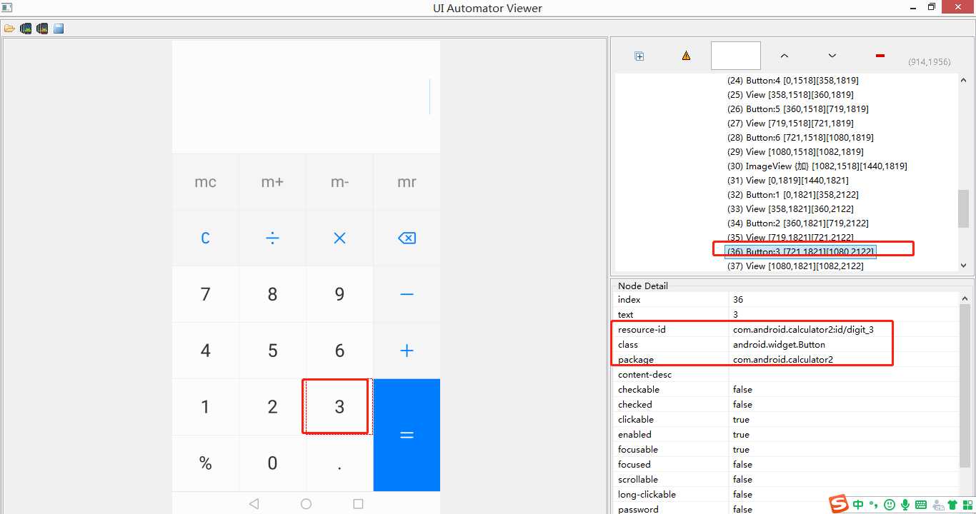Tap the Android recents square navigation icon
The image size is (976, 514).
coord(359,503)
